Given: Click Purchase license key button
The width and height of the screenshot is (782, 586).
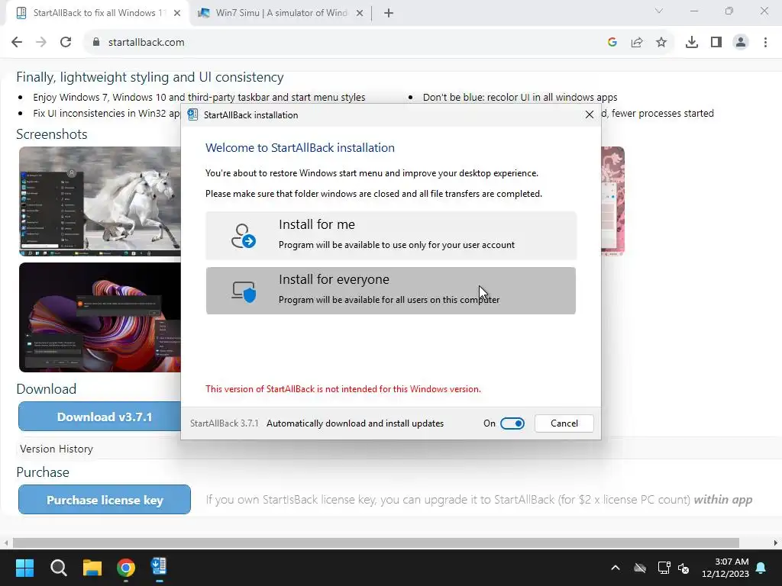Looking at the screenshot, I should tap(104, 499).
